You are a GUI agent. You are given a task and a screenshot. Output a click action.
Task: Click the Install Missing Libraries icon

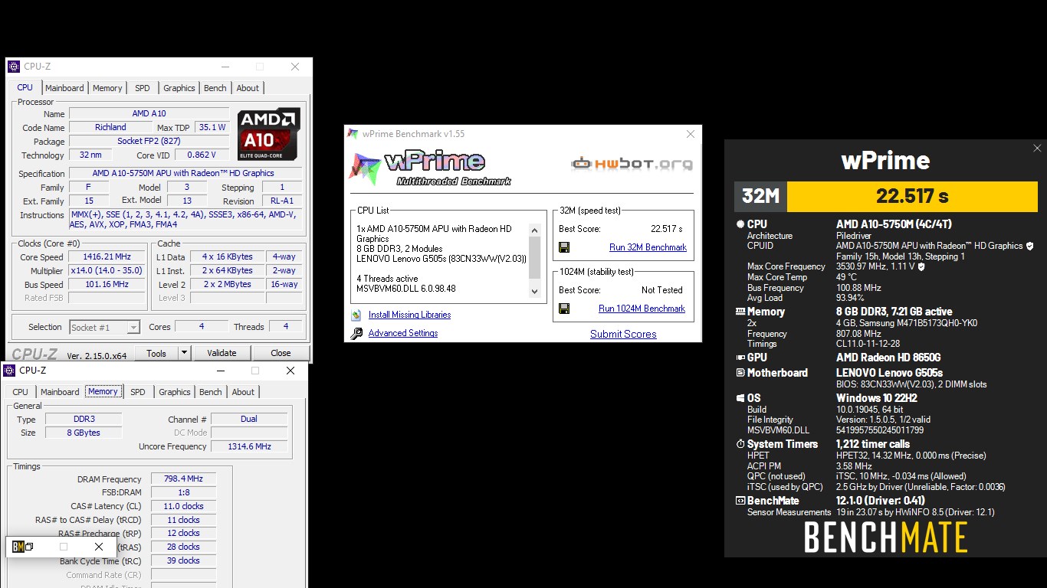pos(356,315)
